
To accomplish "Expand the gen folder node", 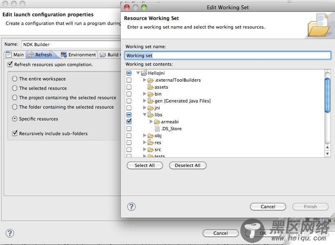I will 144,101.
